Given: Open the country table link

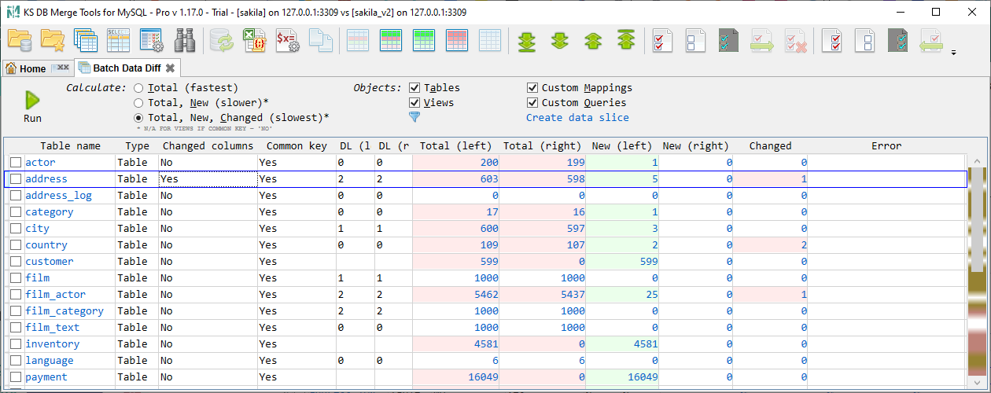Looking at the screenshot, I should 46,244.
